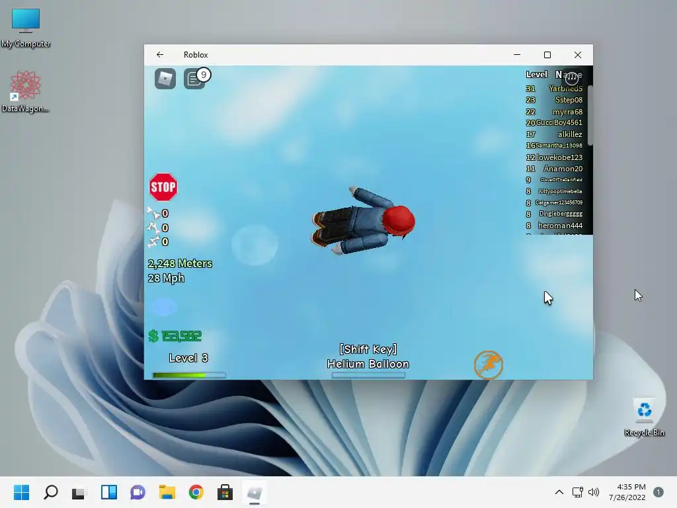The image size is (677, 508).
Task: Launch Google Chrome from the taskbar
Action: [196, 492]
